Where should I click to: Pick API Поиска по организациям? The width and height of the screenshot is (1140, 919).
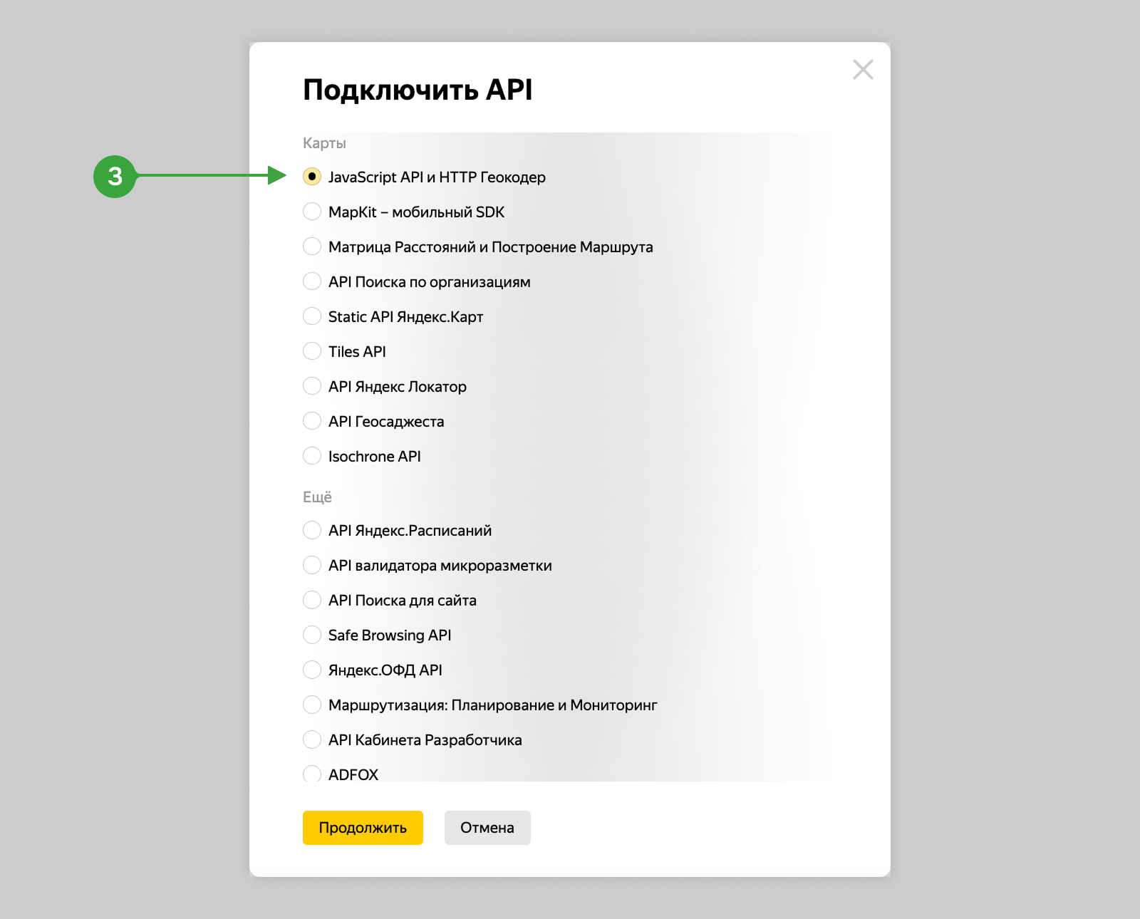click(x=312, y=281)
